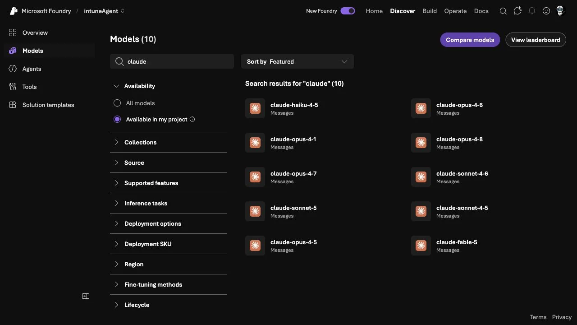Expand the Deployment options filter
The width and height of the screenshot is (577, 325).
click(169, 223)
